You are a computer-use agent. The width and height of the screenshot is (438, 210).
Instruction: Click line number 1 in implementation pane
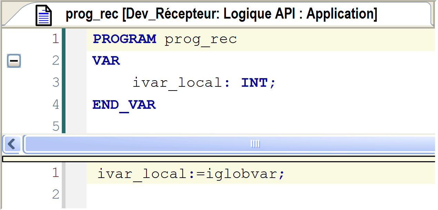coord(55,173)
